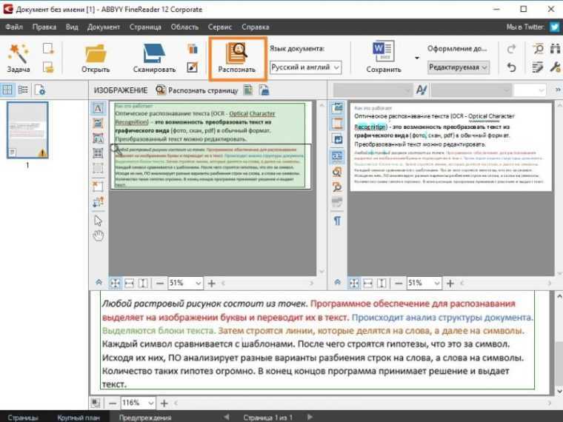Viewport: 563px width, 422px height.
Task: Open the Сервис menu
Action: (x=220, y=27)
